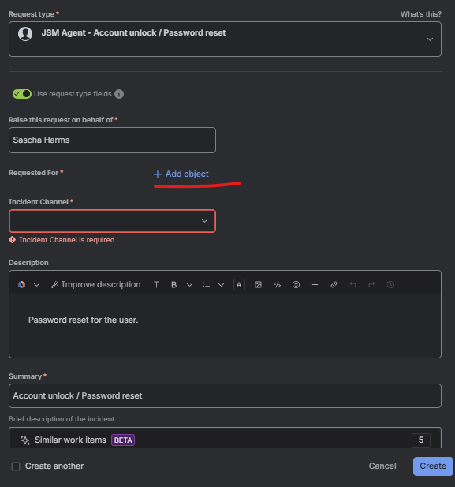Open text color picker in description toolbar
The height and width of the screenshot is (487, 455).
click(239, 284)
